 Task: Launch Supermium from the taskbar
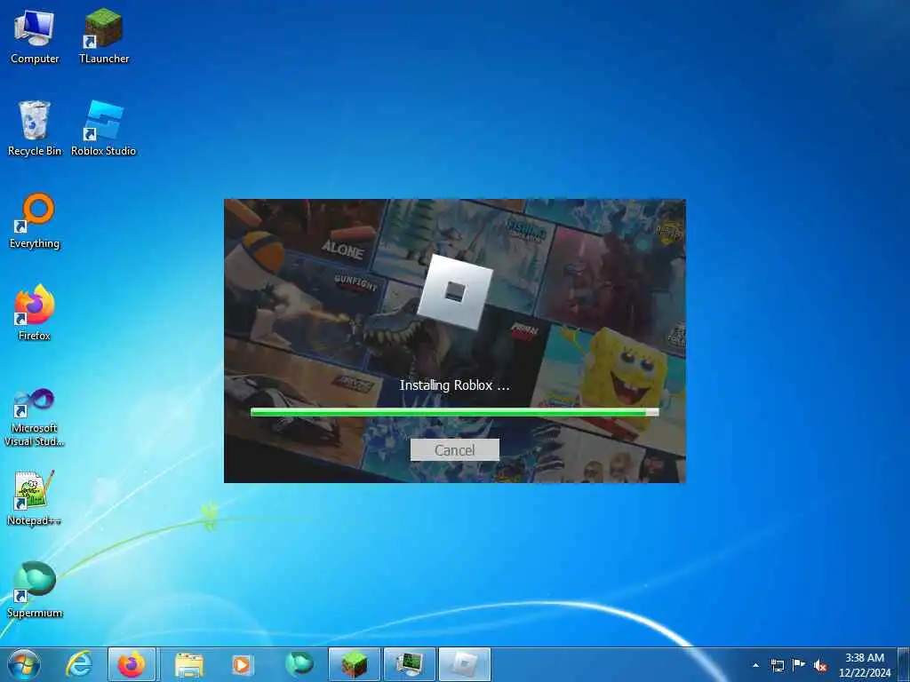tap(299, 664)
